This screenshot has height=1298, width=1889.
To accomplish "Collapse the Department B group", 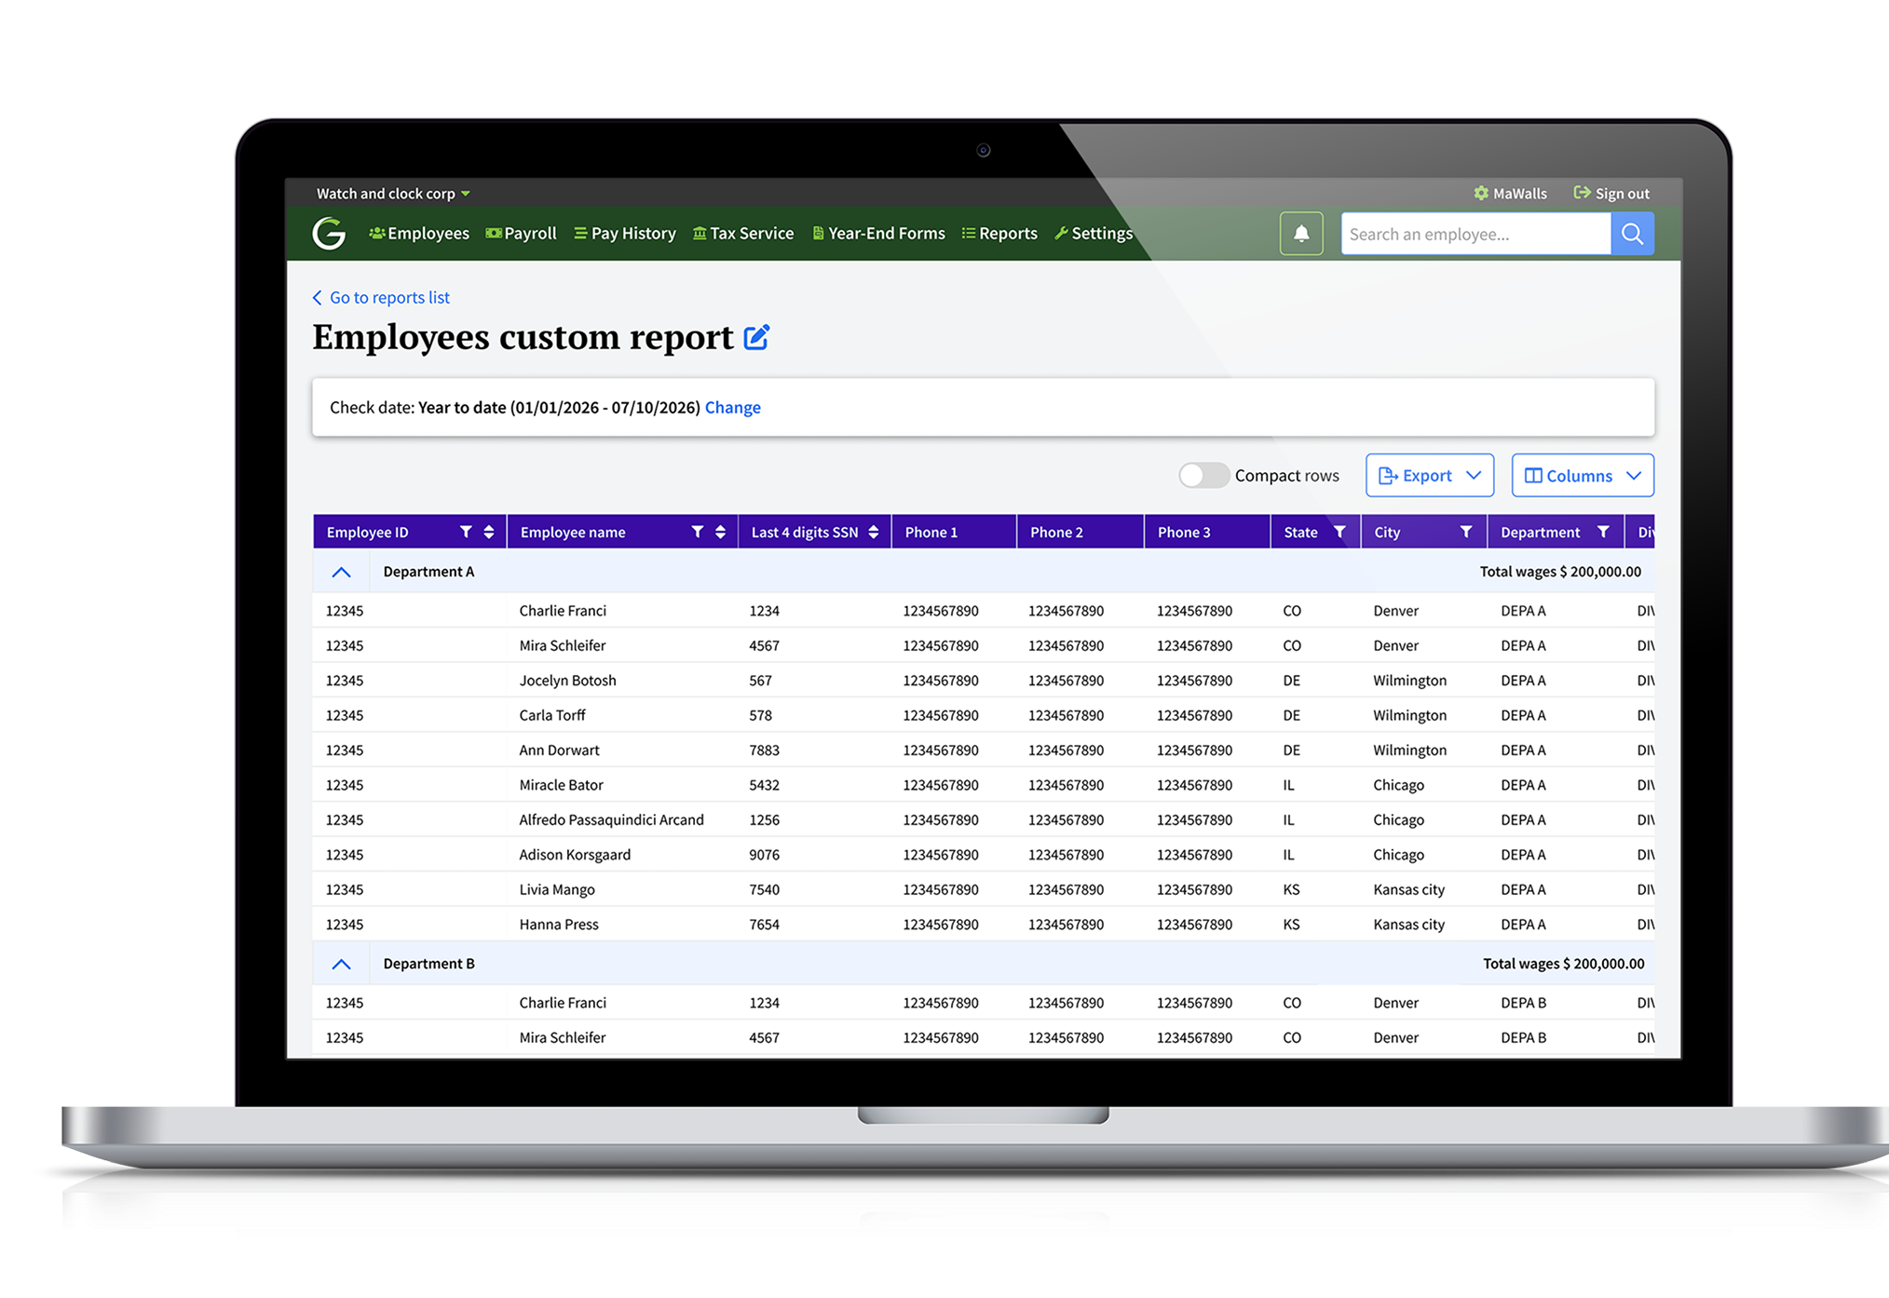I will click(341, 964).
